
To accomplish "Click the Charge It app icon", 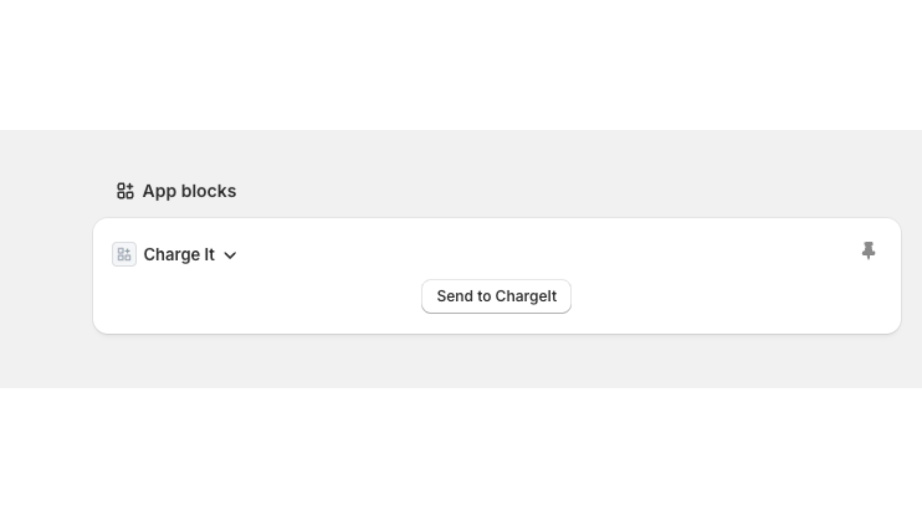I will pos(124,254).
